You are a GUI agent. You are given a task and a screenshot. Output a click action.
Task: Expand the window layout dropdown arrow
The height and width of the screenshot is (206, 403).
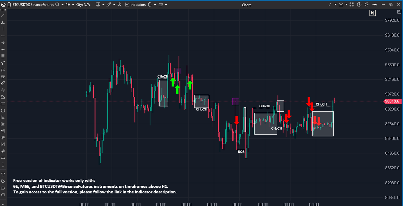tap(166, 5)
